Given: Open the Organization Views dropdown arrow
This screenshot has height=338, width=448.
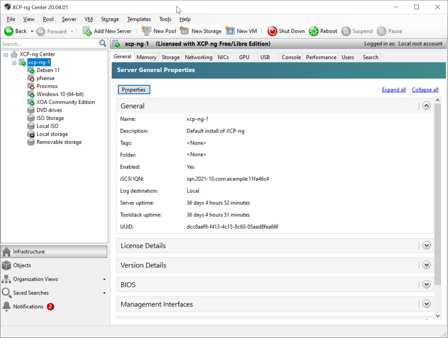Looking at the screenshot, I should click(x=104, y=279).
